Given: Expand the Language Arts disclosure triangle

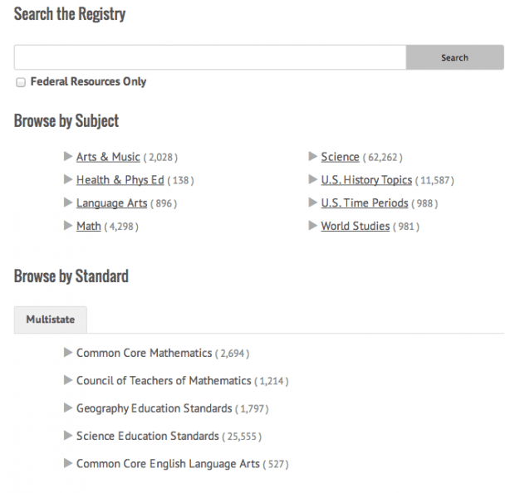Looking at the screenshot, I should point(68,203).
